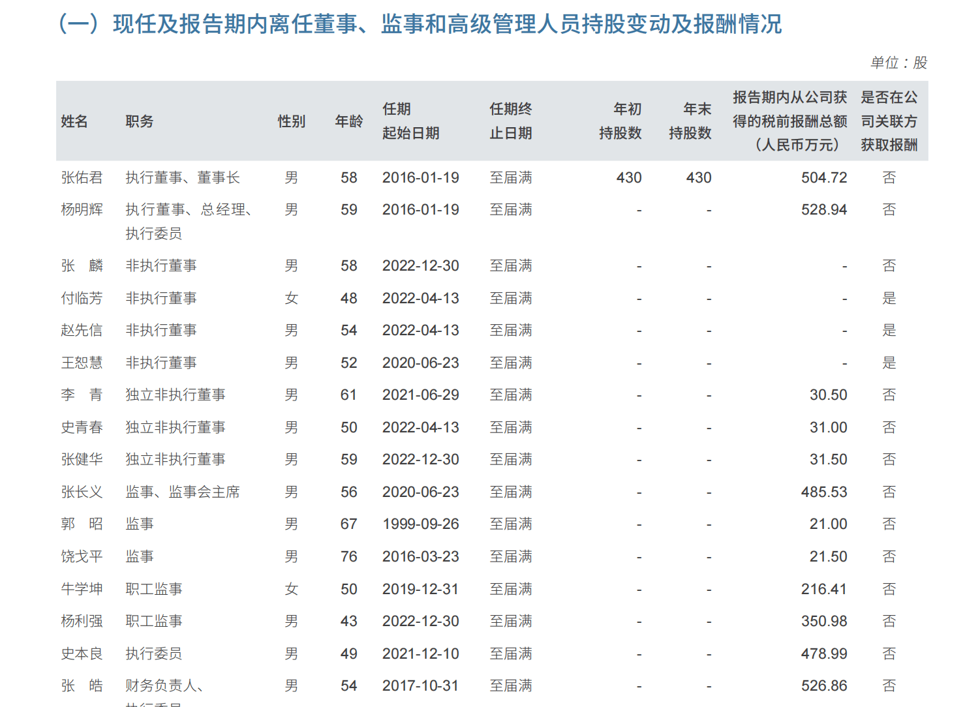Click 赵先信's age 54
The image size is (980, 707).
pyautogui.click(x=349, y=330)
